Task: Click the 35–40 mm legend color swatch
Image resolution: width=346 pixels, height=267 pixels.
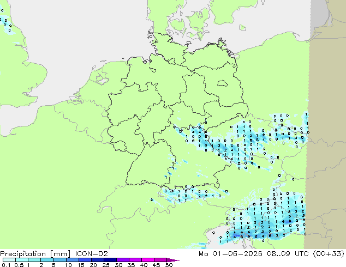Action: pyautogui.click(x=135, y=260)
